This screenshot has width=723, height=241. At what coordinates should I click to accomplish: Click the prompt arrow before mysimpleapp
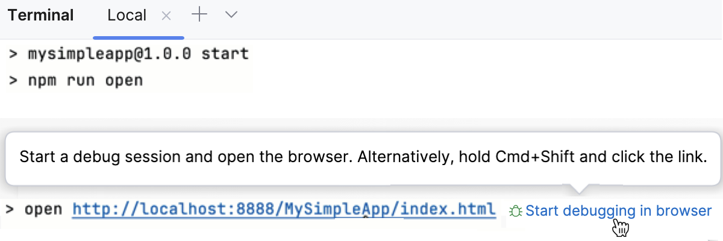[x=13, y=54]
